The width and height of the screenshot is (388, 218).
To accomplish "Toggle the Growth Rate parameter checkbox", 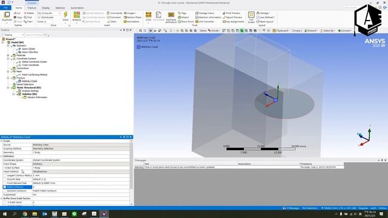I will [x=5, y=179].
